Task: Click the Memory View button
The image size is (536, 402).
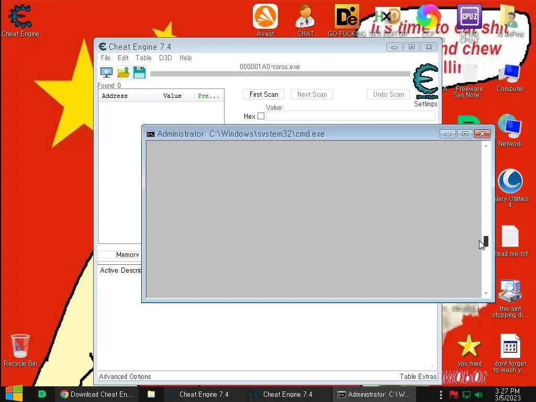Action: 120,254
